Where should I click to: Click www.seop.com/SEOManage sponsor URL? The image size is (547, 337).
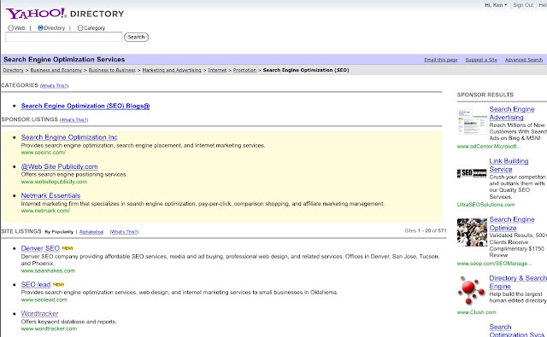494,264
